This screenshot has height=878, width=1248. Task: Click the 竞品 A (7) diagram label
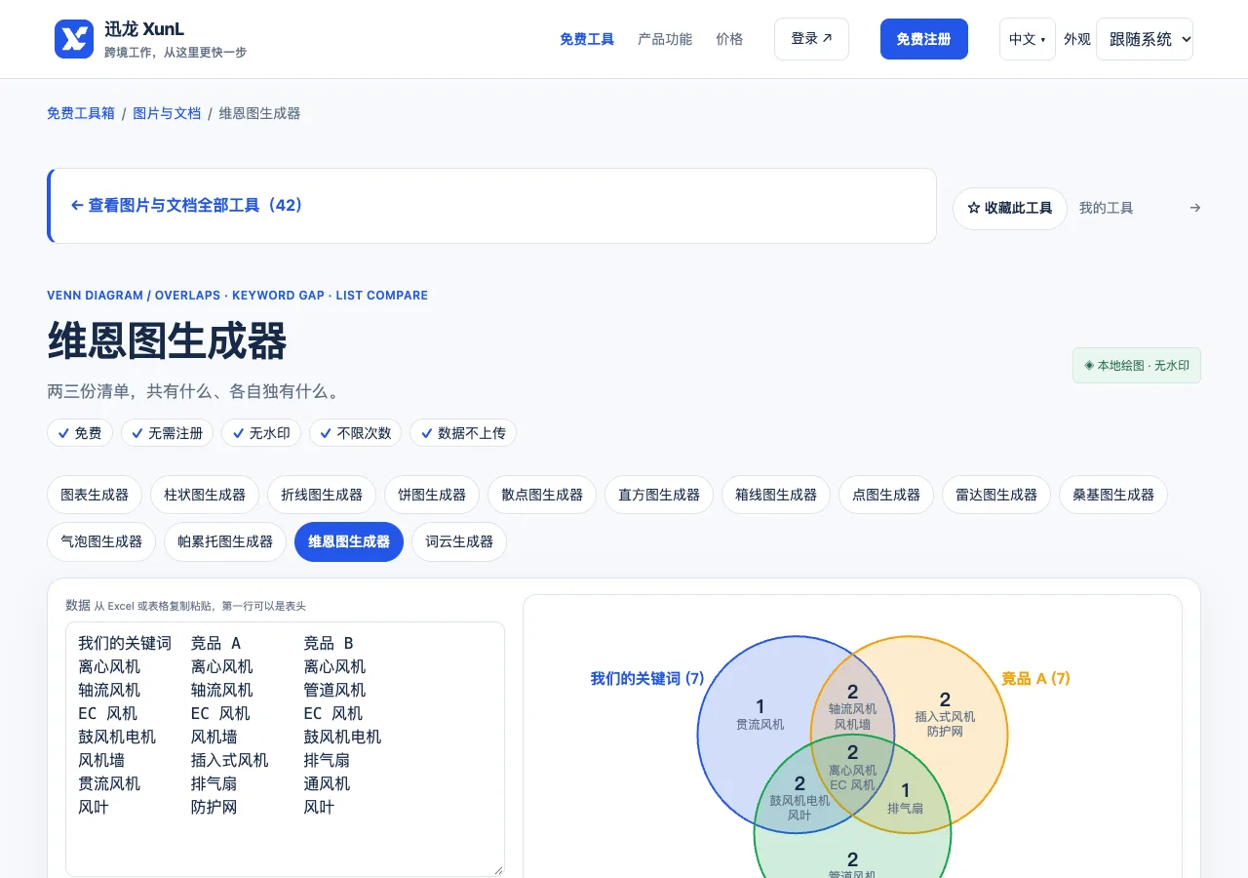pos(1035,678)
